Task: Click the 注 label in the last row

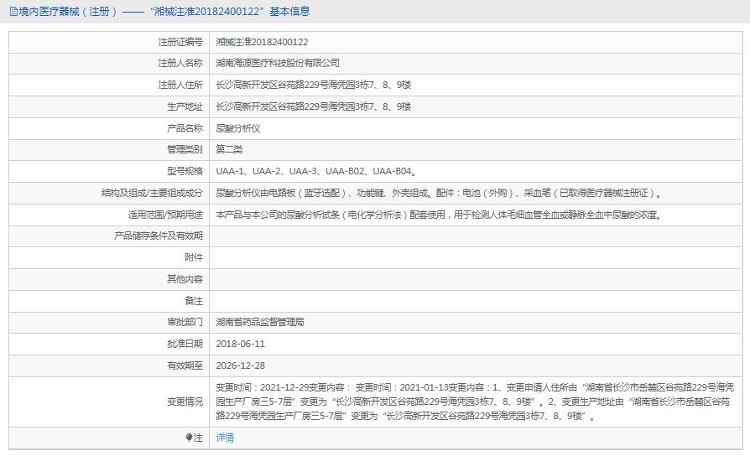Action: tap(198, 438)
